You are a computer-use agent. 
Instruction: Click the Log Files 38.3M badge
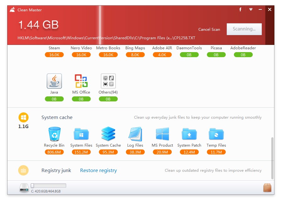[x=135, y=152]
